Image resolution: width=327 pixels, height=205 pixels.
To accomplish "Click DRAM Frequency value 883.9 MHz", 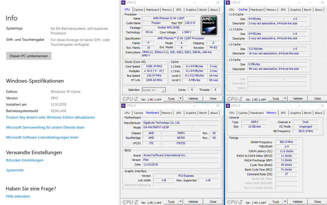I will click(286, 142).
